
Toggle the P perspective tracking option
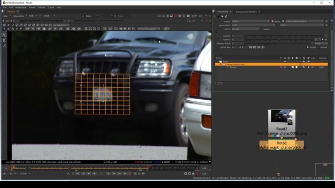click(21, 29)
